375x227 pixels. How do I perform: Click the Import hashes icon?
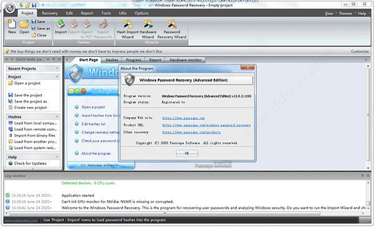coord(61,26)
